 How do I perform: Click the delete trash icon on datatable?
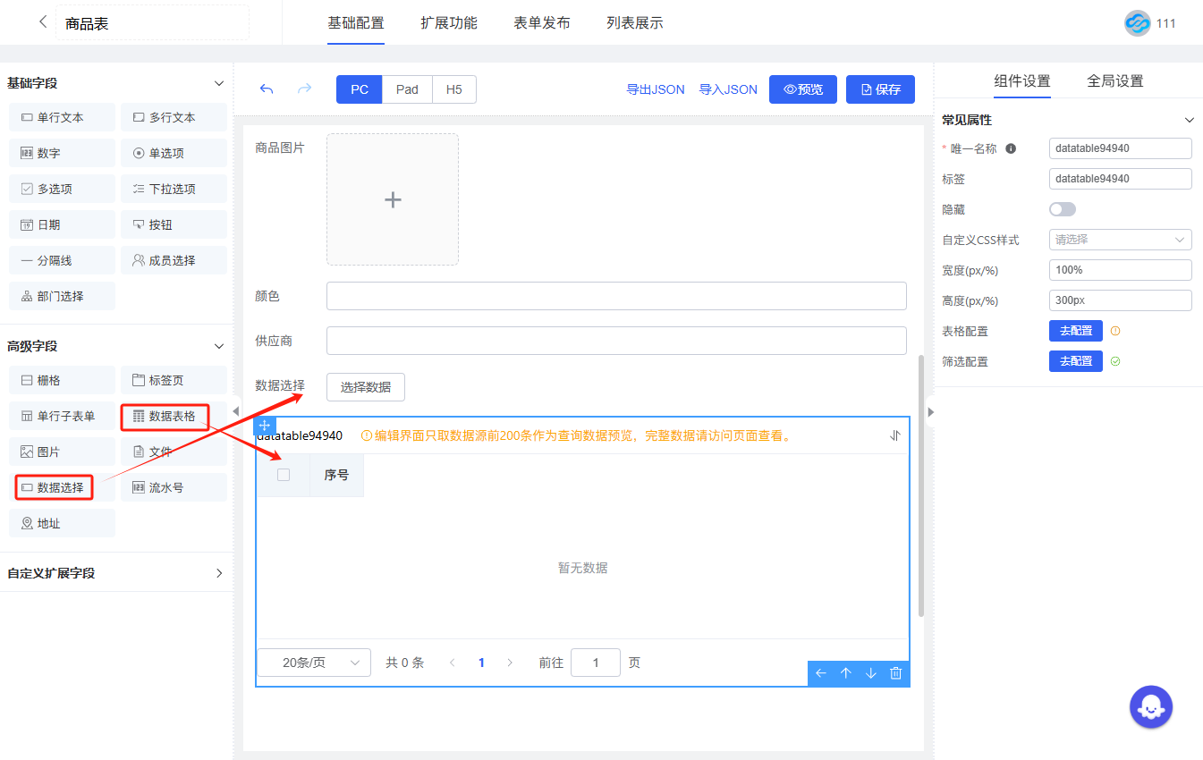895,673
